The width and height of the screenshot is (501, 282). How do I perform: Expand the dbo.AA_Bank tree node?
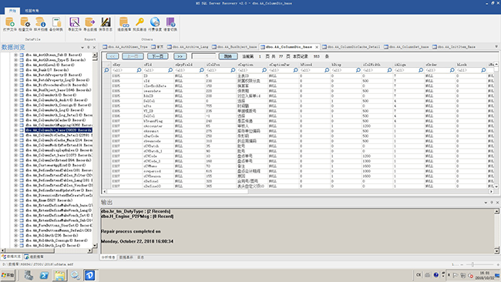(15, 70)
